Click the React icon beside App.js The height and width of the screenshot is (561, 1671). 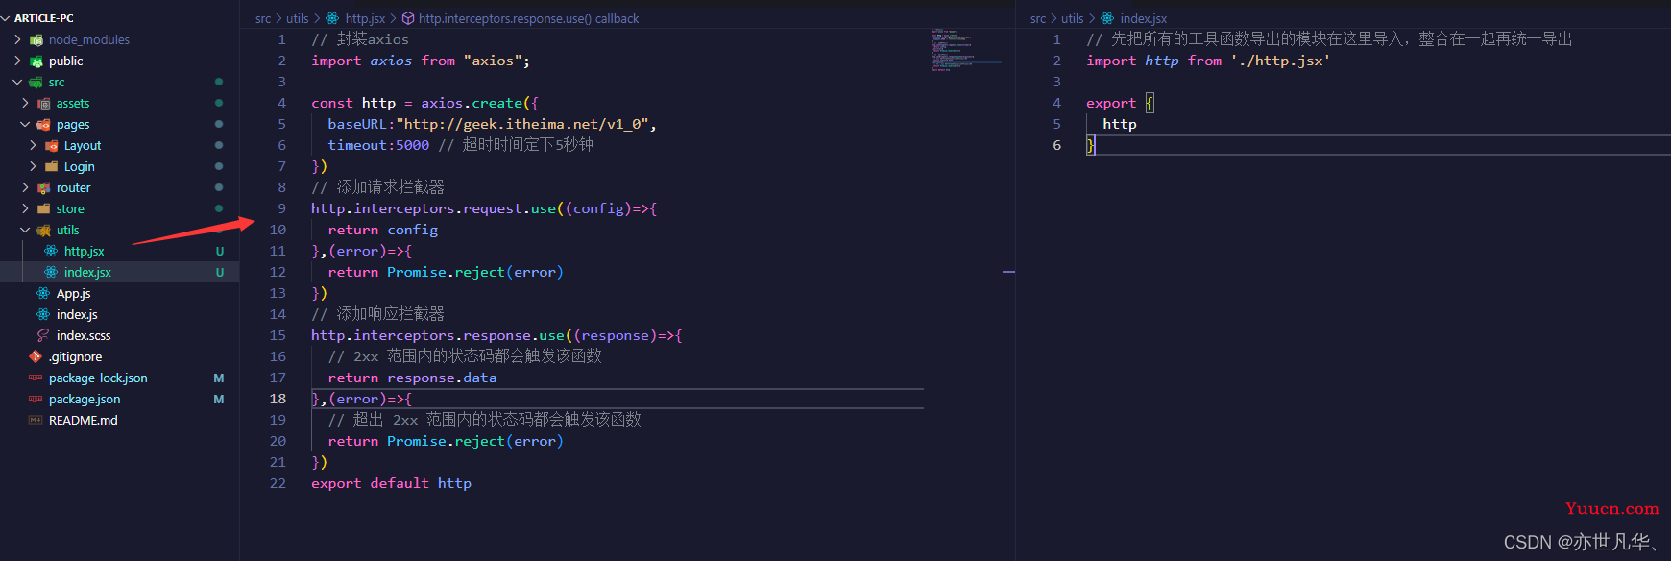(x=43, y=293)
